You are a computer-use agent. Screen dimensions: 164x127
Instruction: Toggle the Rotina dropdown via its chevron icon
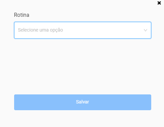(146, 30)
